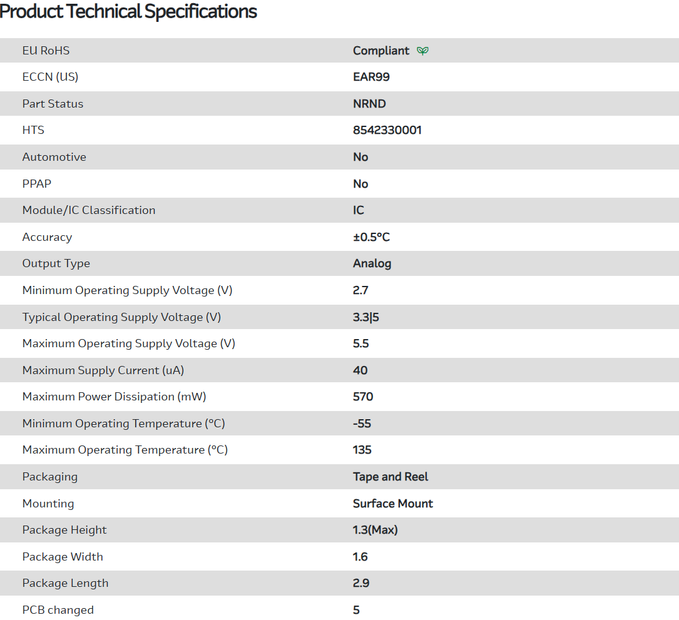The height and width of the screenshot is (620, 679).
Task: Select the EAR99 value text
Action: (371, 77)
